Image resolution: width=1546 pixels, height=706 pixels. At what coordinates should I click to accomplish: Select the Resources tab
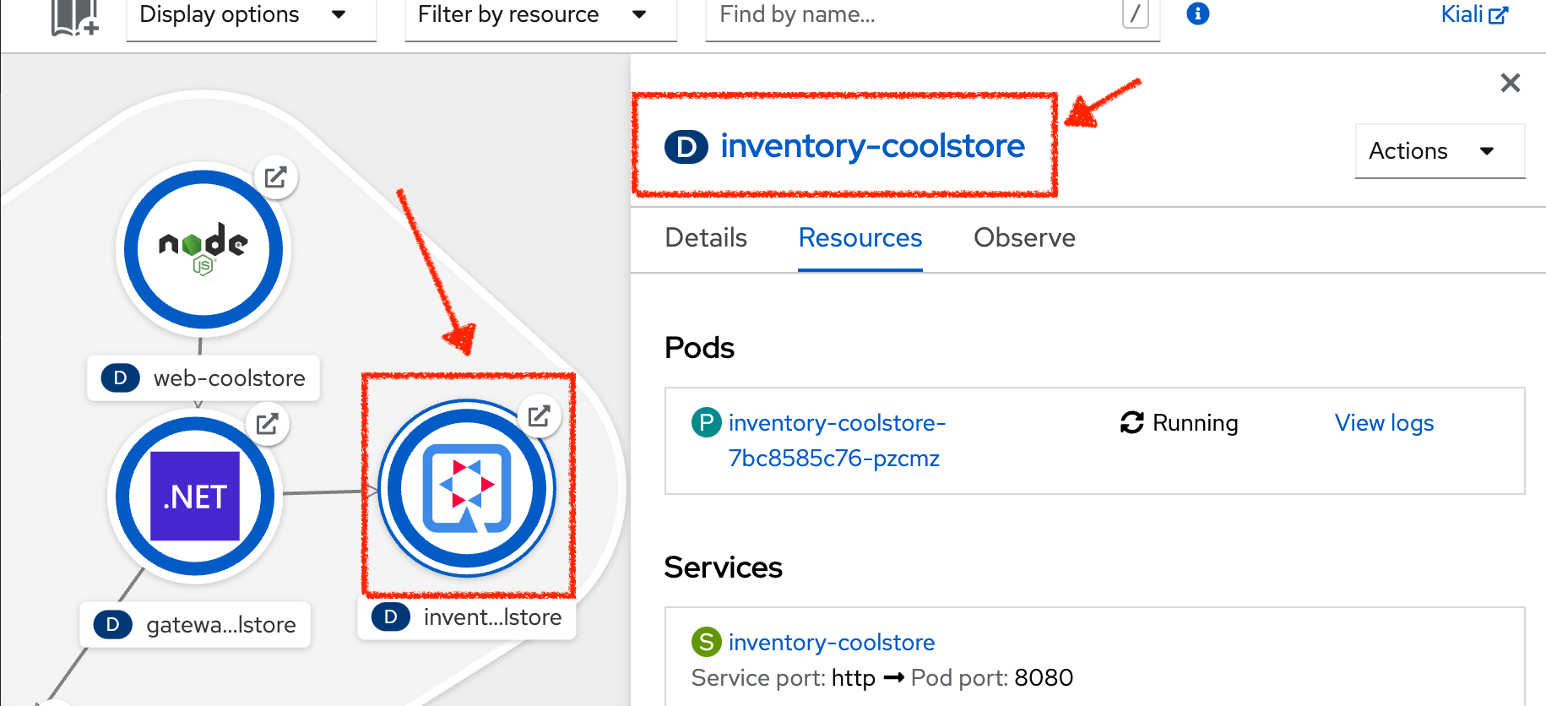click(860, 238)
